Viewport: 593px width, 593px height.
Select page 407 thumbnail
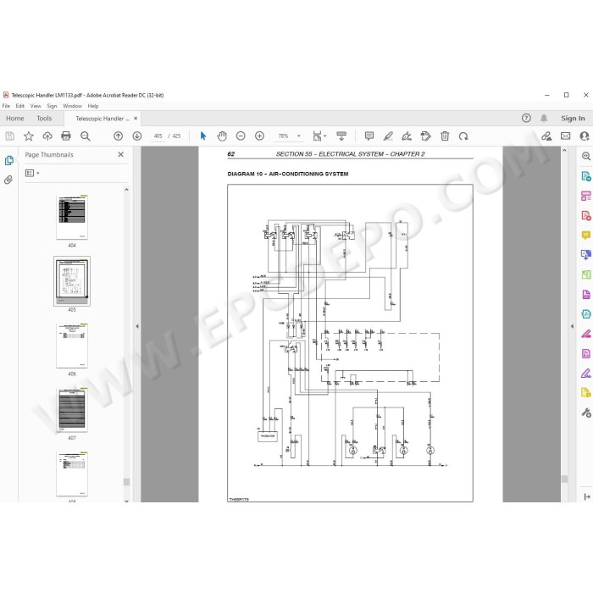72,409
